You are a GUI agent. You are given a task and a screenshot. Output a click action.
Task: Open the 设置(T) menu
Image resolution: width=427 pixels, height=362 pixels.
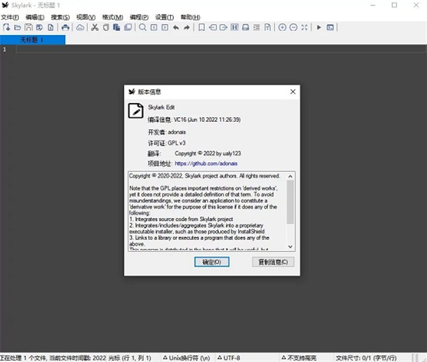click(x=165, y=17)
